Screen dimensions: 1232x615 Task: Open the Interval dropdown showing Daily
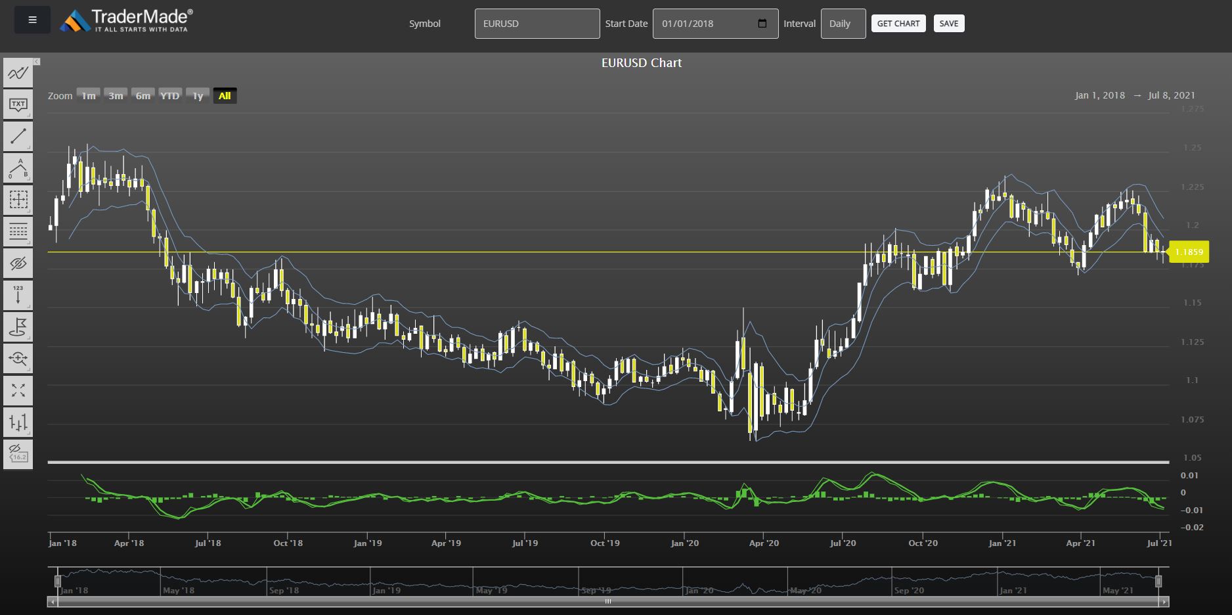pyautogui.click(x=843, y=23)
